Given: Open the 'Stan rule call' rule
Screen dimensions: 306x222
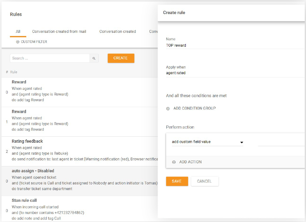Looking at the screenshot, I should [80, 209].
